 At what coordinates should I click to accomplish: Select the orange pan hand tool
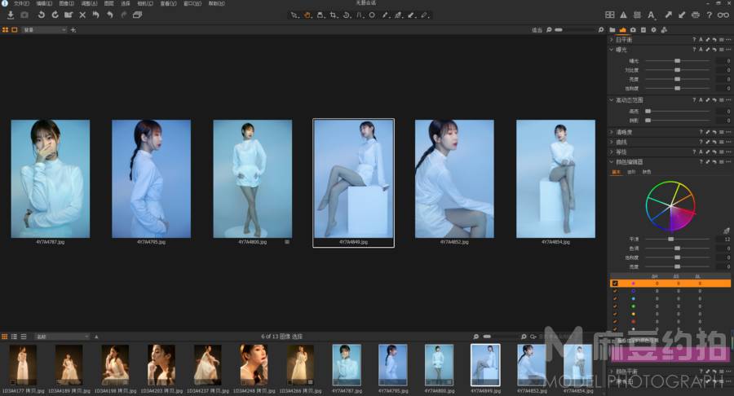pyautogui.click(x=307, y=15)
